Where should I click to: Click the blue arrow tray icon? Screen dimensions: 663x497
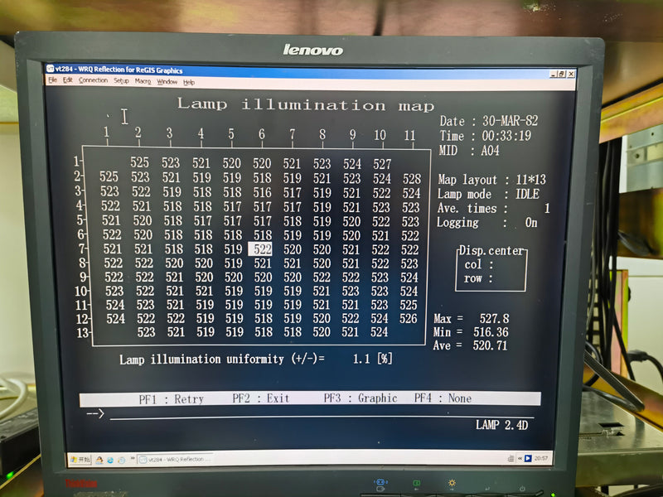pyautogui.click(x=528, y=459)
